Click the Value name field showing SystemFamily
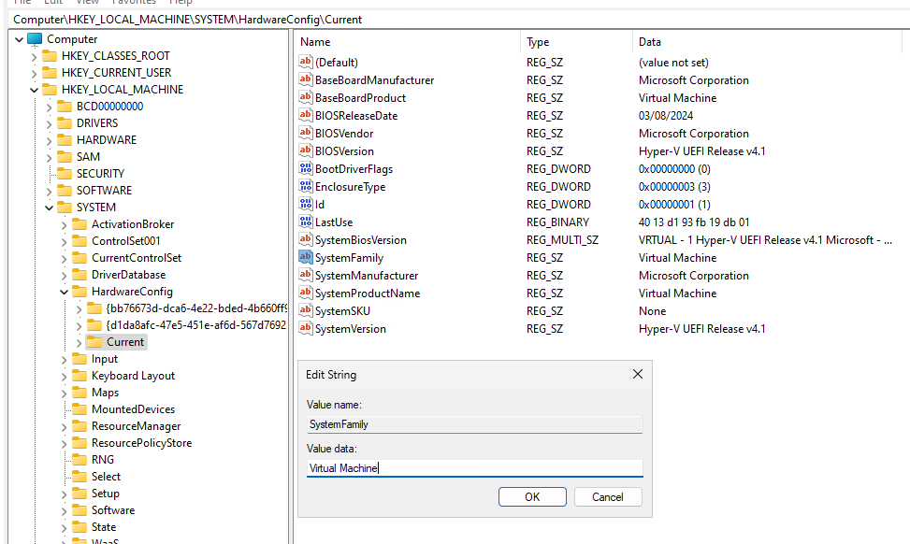The width and height of the screenshot is (910, 544). click(475, 424)
